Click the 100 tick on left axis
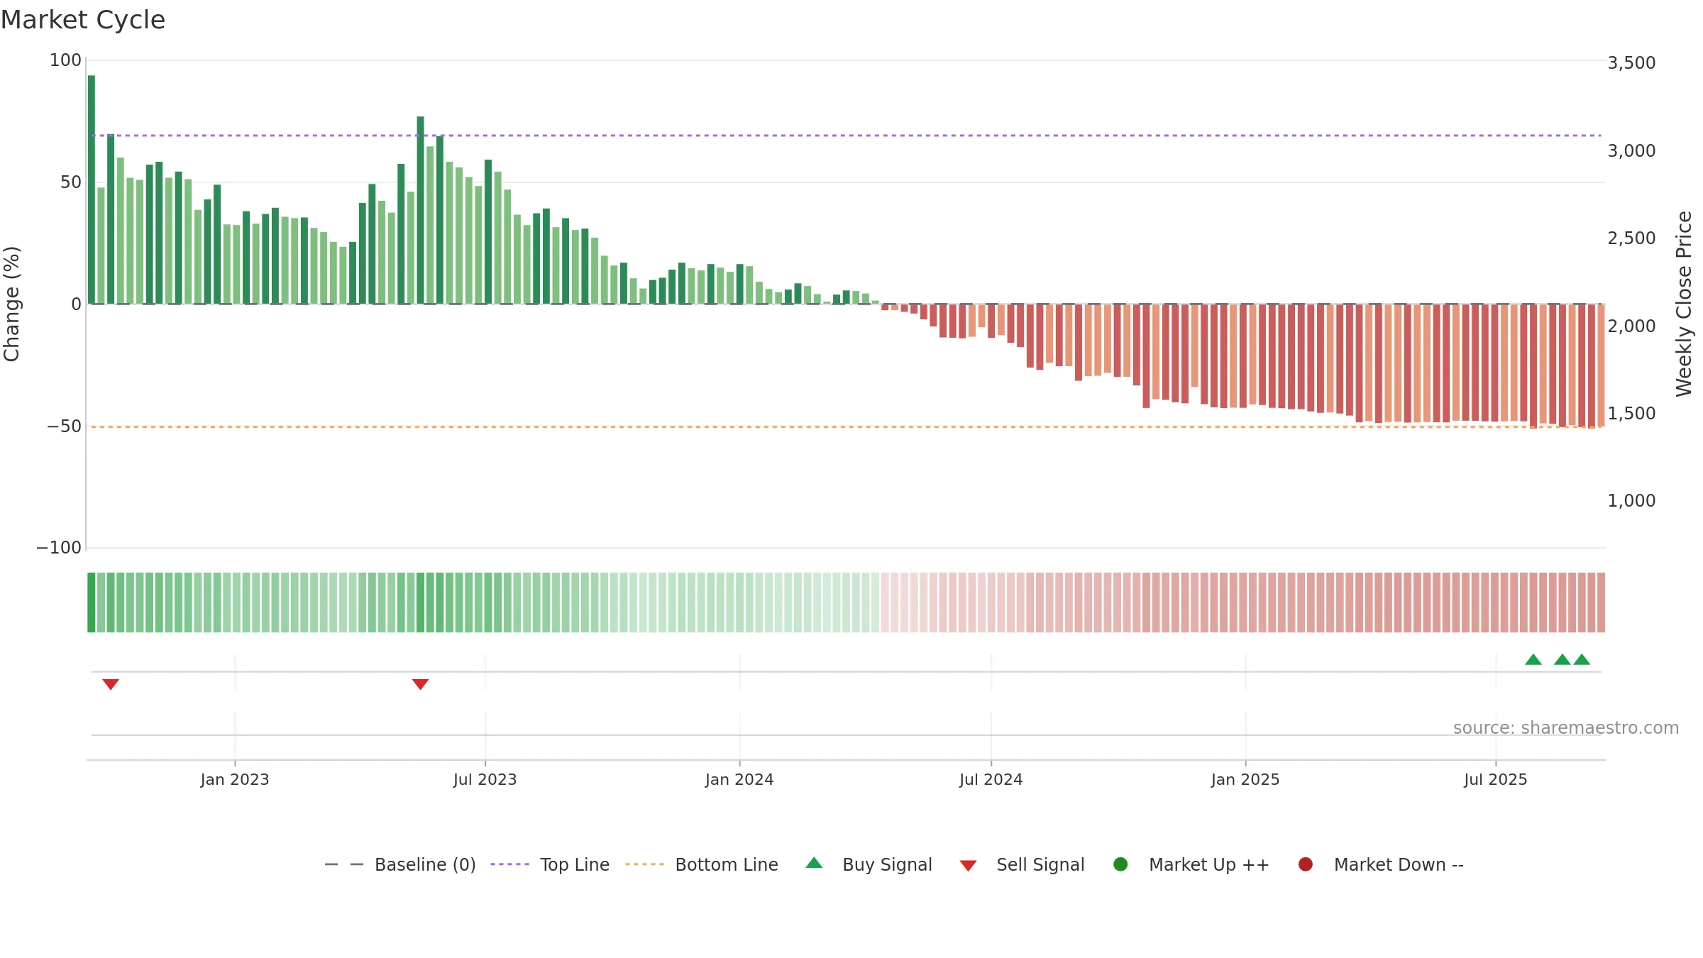This screenshot has height=958, width=1703. [65, 60]
